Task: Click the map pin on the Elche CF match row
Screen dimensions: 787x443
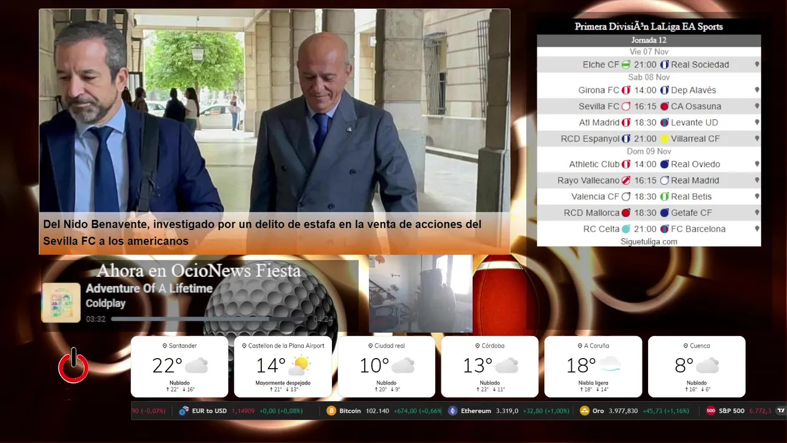Action: [757, 65]
